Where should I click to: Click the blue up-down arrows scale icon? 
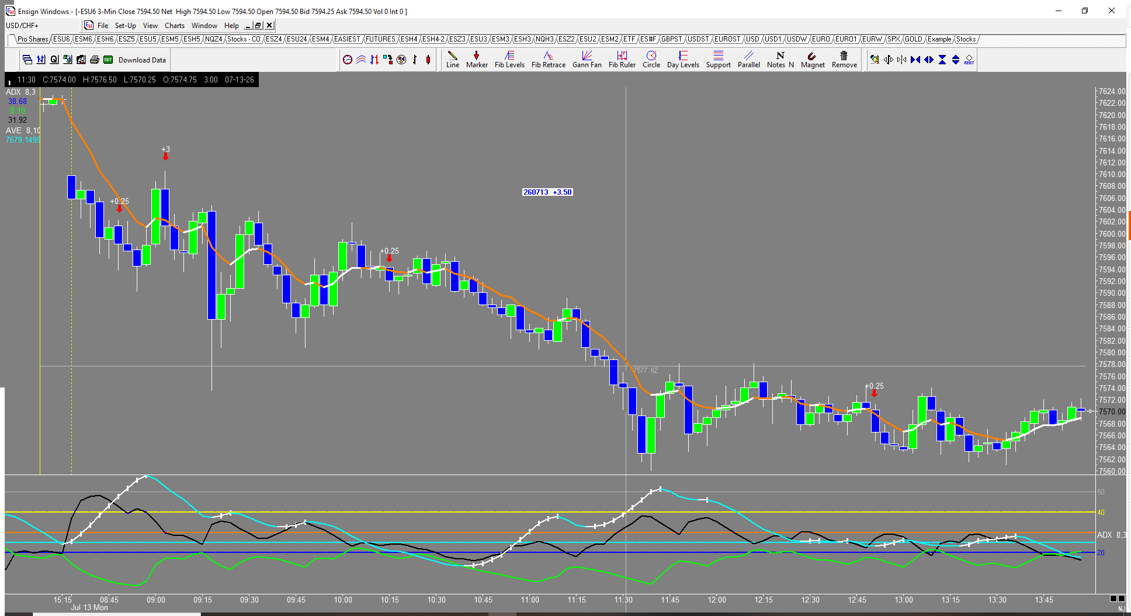956,60
